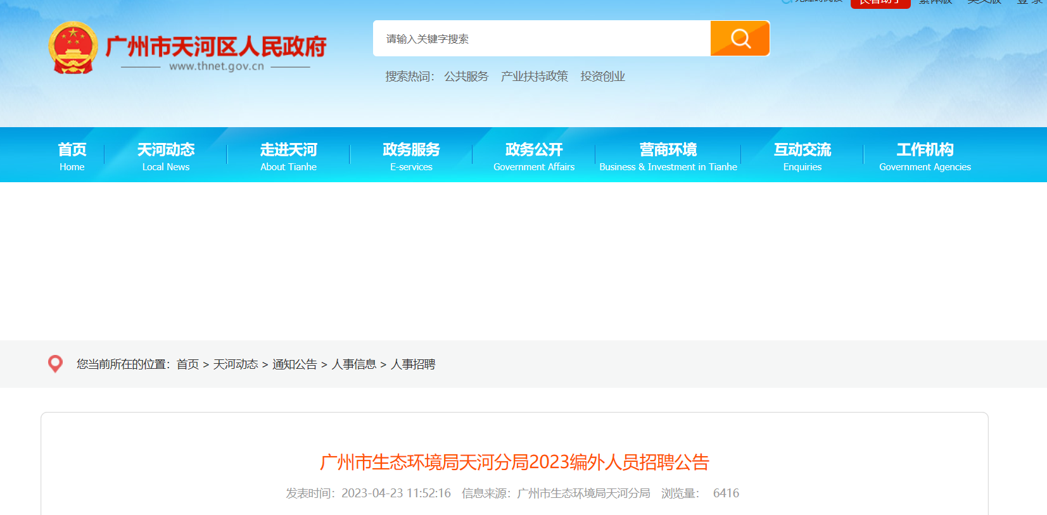Open the 走进天河 About Tianhe menu
1047x515 pixels.
[288, 156]
